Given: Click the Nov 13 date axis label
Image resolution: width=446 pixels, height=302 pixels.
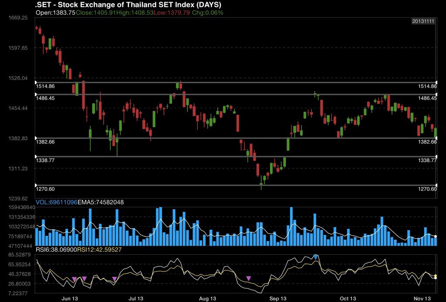Looking at the screenshot, I should 422,299.
